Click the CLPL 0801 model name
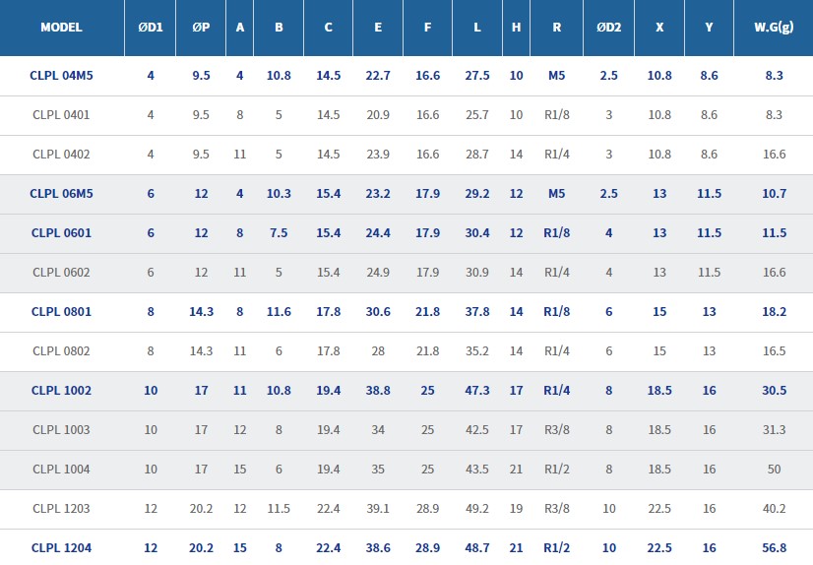The height and width of the screenshot is (565, 813). 61,312
